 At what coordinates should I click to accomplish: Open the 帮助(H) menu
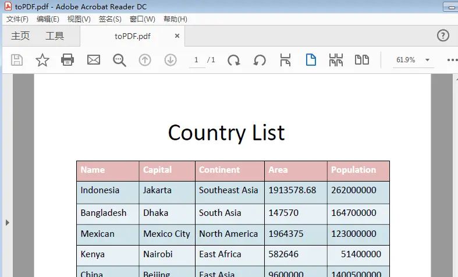tap(175, 19)
